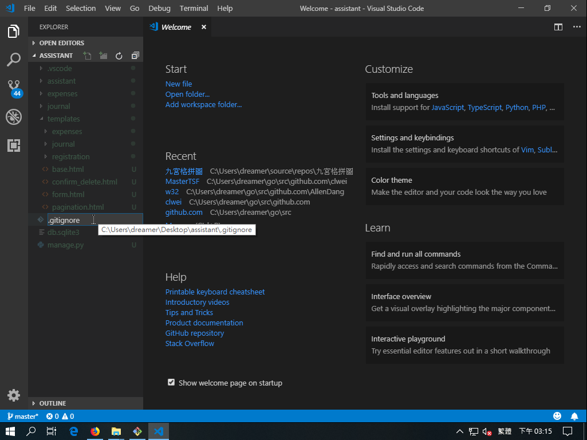
Task: Open the Extensions view icon
Action: (14, 146)
